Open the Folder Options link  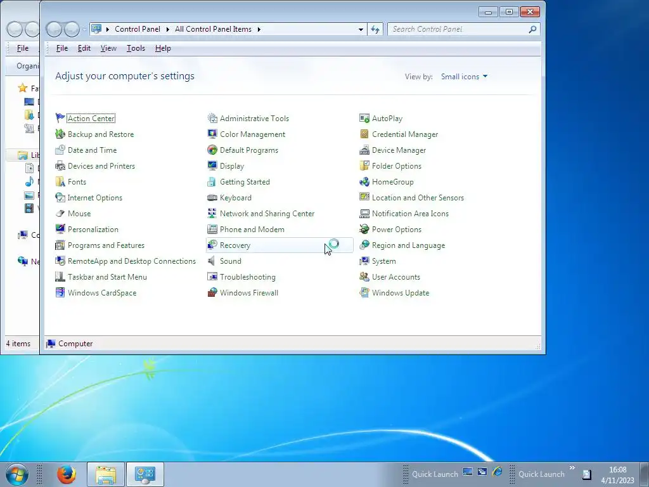pyautogui.click(x=397, y=166)
